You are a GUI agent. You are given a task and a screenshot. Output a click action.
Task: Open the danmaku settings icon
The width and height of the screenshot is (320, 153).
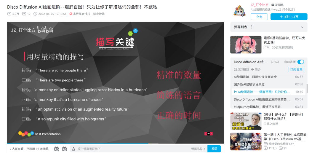coord(64,149)
